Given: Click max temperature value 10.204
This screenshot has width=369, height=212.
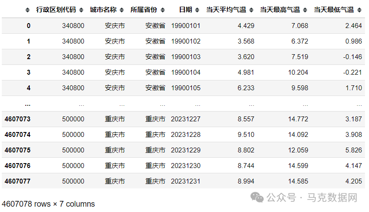Looking at the screenshot, I should tap(298, 72).
